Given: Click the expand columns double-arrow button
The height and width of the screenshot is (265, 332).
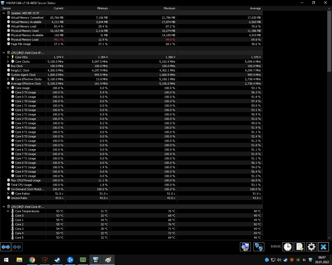Looking at the screenshot, I should pos(6,247).
